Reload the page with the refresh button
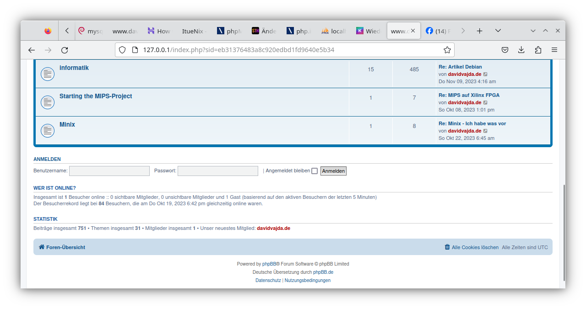 pyautogui.click(x=65, y=50)
